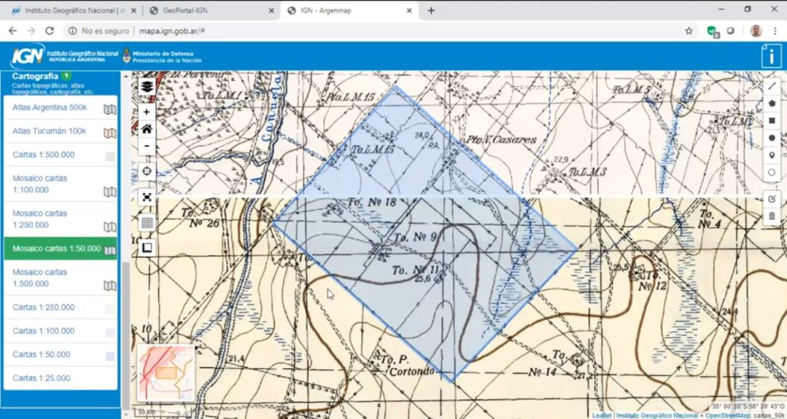Open the Chrome three-dot menu
The width and height of the screenshot is (787, 419).
tap(775, 31)
